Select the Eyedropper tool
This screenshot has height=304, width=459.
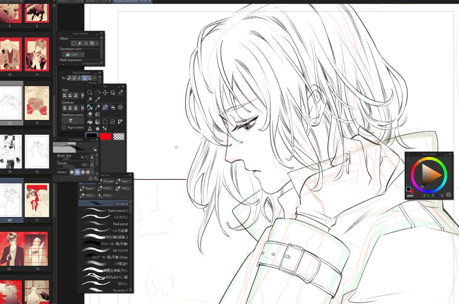click(x=98, y=99)
